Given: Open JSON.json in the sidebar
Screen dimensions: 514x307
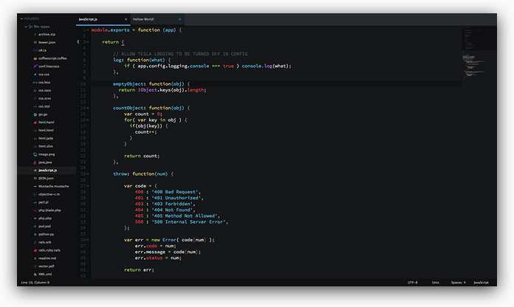Looking at the screenshot, I should click(x=46, y=179).
